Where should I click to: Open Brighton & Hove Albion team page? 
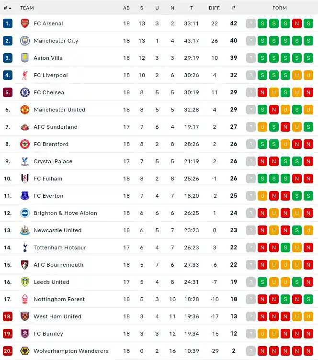point(65,213)
